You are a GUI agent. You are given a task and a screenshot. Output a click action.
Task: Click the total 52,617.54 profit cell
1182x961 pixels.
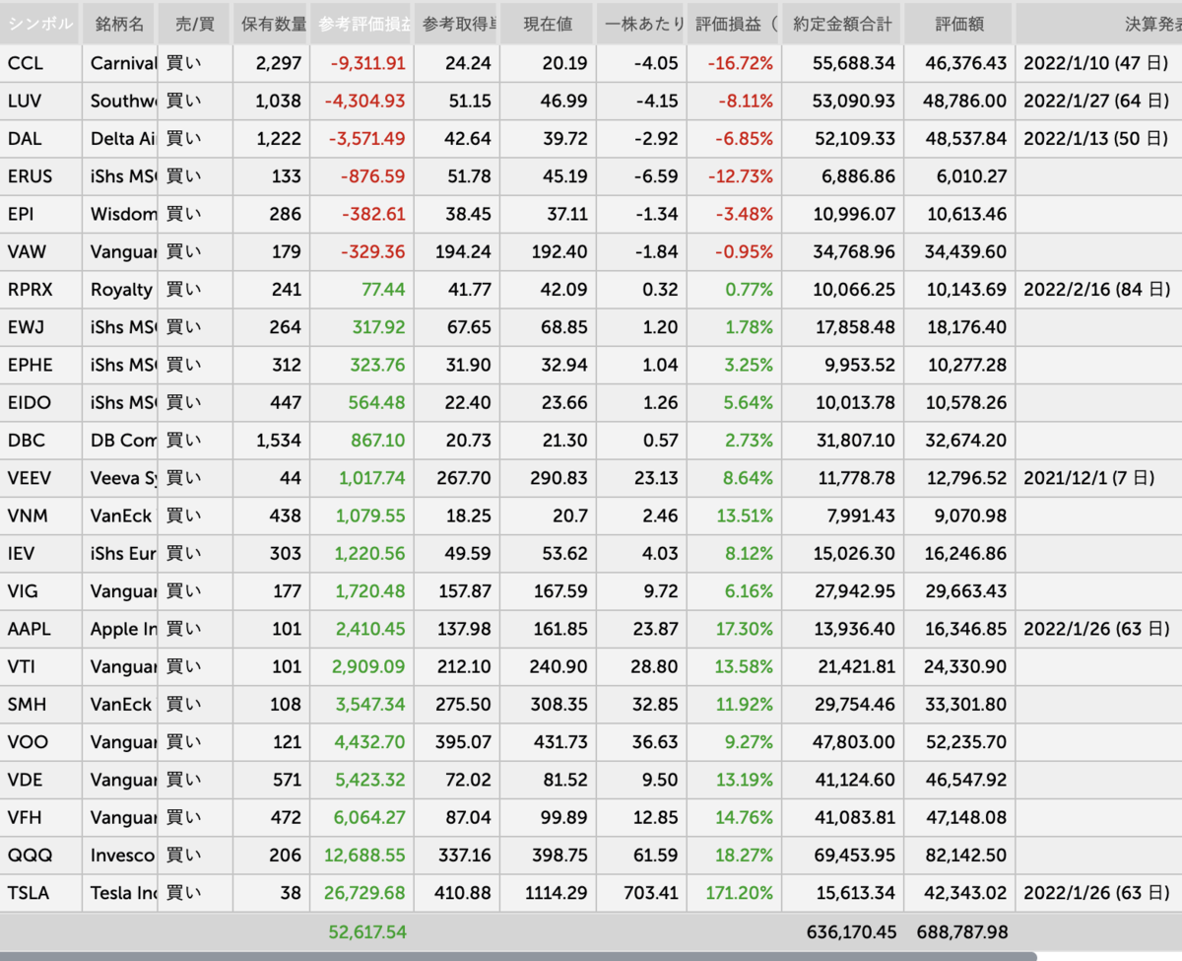click(361, 931)
